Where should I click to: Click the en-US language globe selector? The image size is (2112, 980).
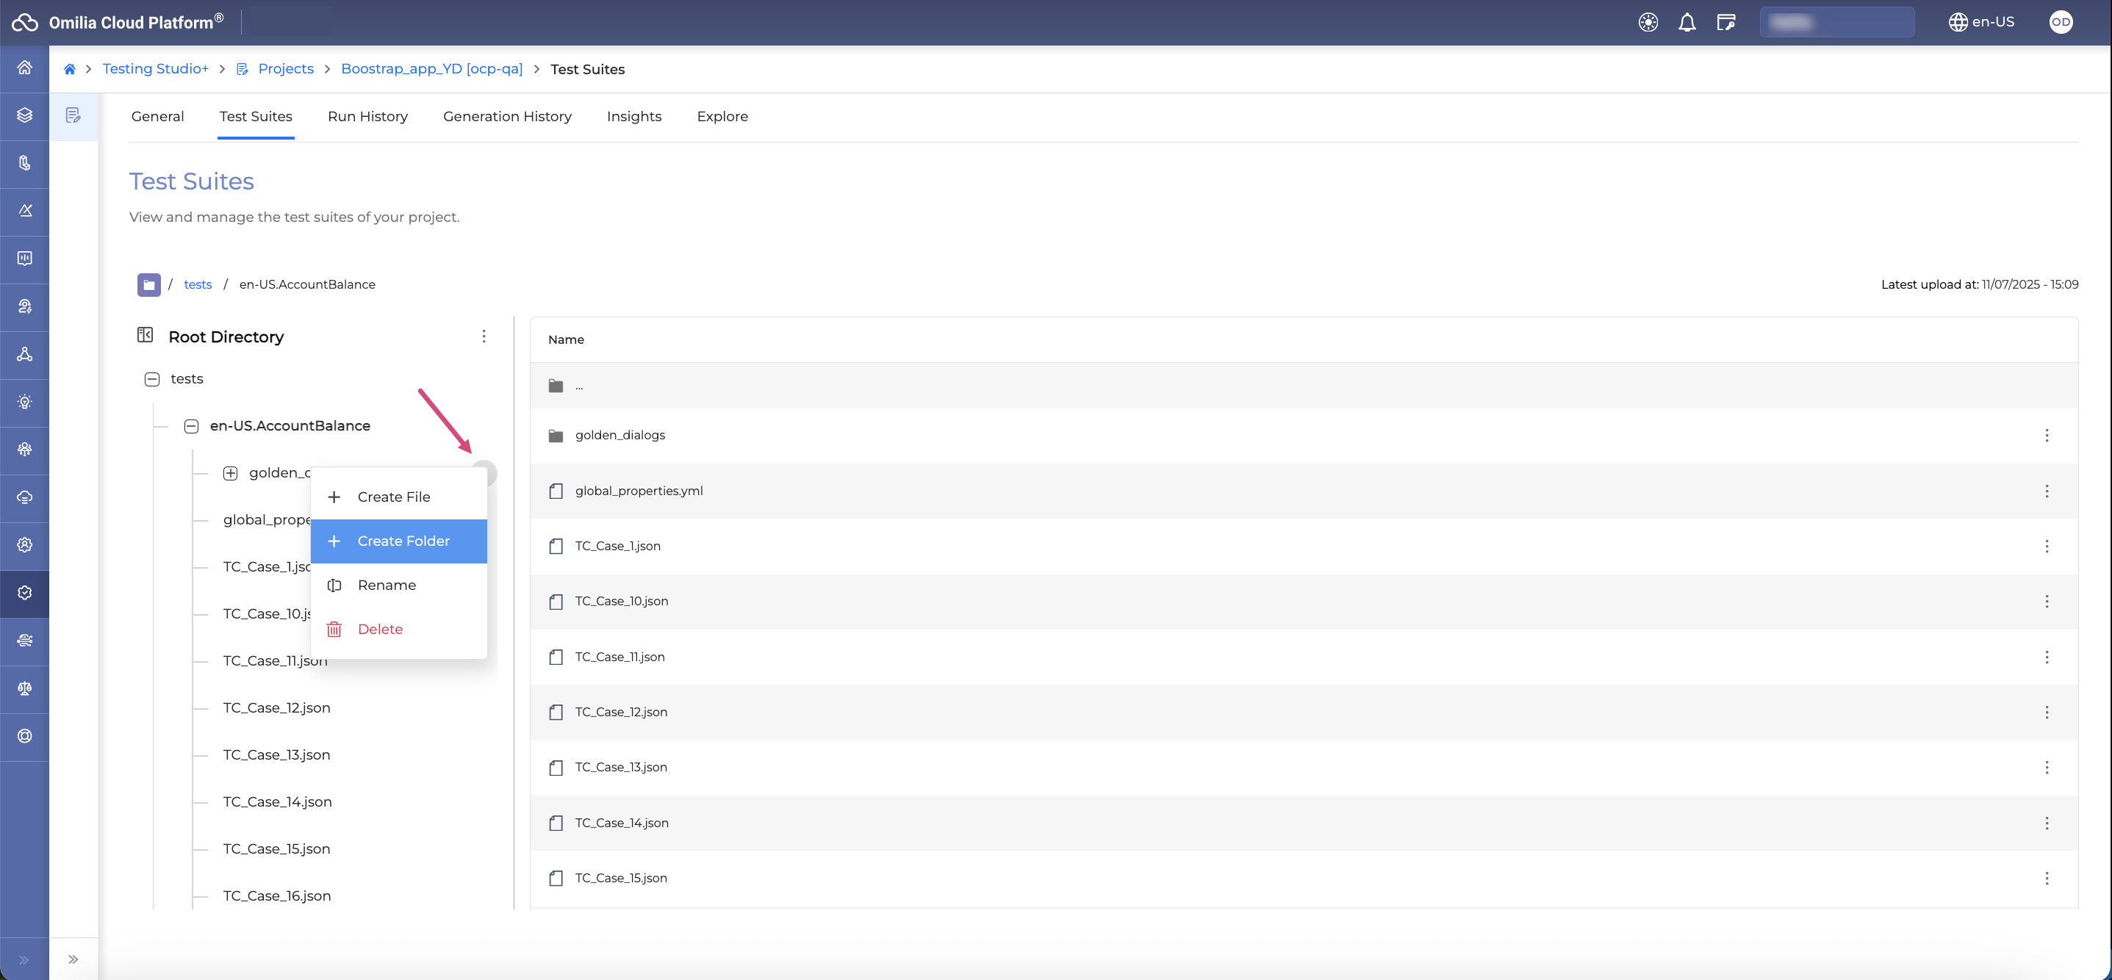(1980, 22)
